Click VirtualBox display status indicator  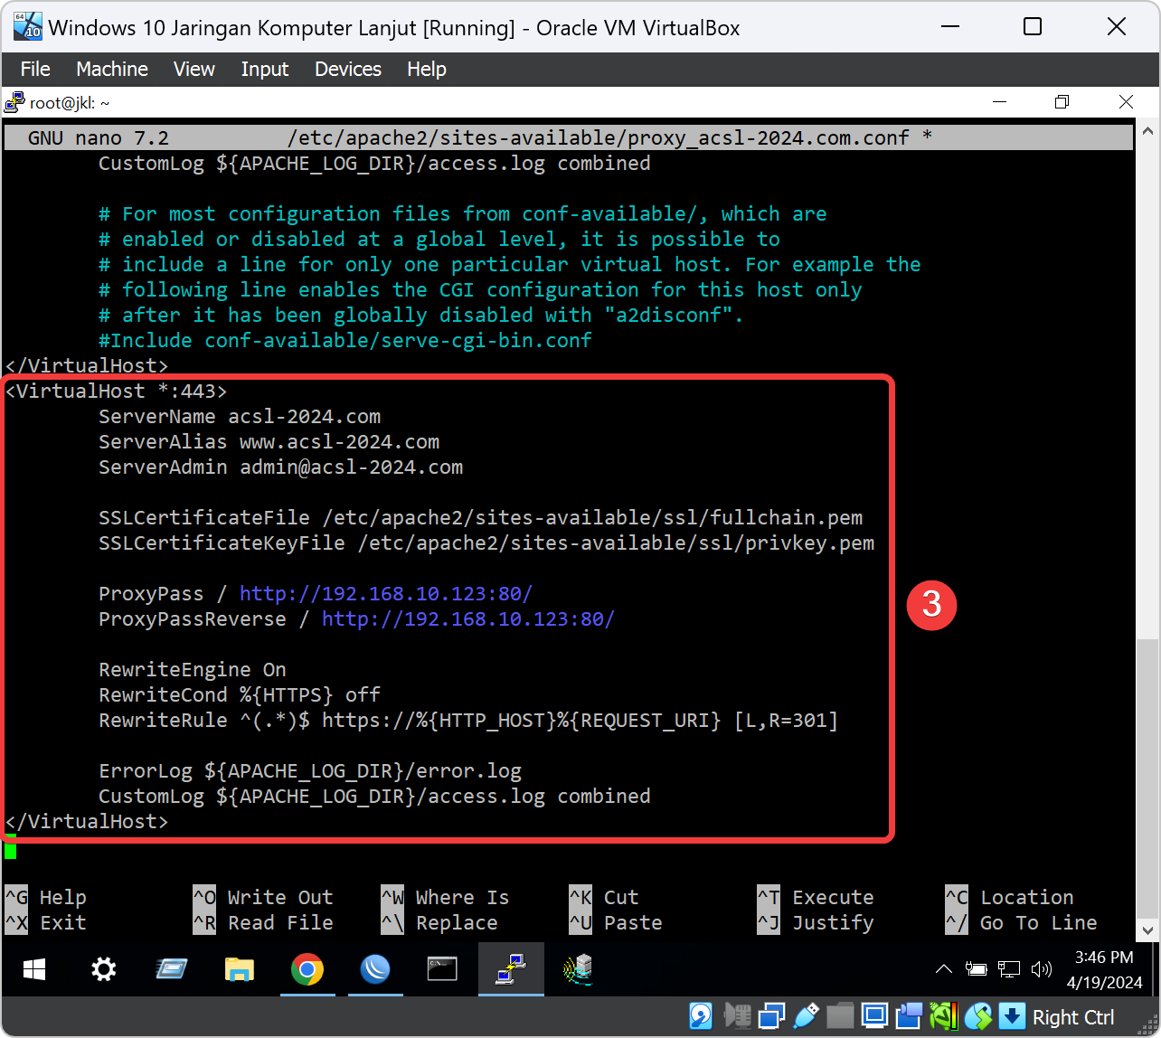click(874, 1016)
